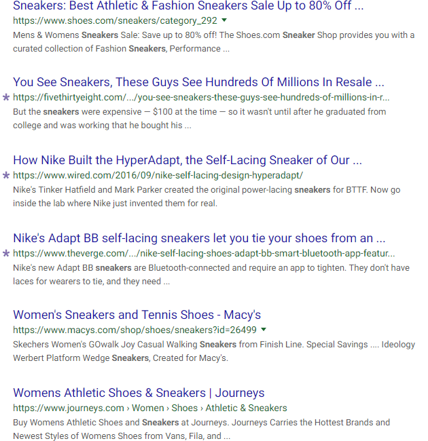Go to 'Women's Sneakers and Tennis Shoes - Macy's'

coord(137,315)
